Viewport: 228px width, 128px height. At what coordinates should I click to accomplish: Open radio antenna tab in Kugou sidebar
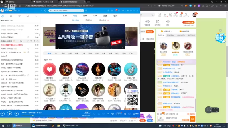coord(19,16)
